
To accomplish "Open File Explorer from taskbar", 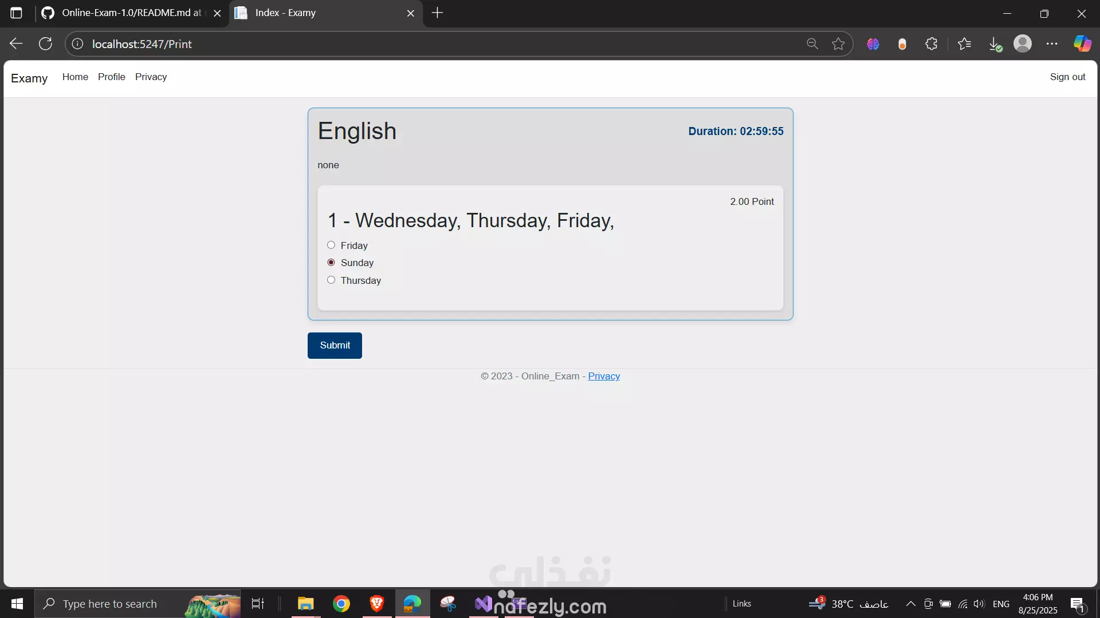I will (x=306, y=604).
